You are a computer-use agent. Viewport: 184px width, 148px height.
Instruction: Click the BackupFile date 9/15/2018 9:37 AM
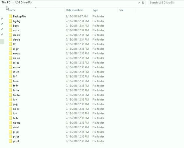[x=77, y=16]
